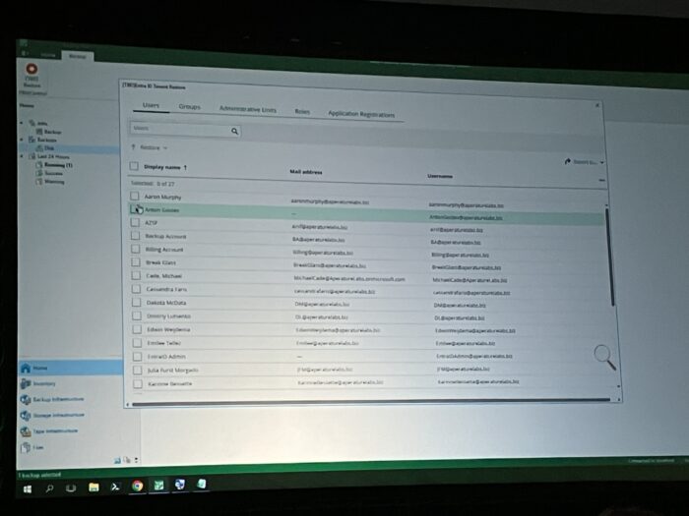This screenshot has height=516, width=689.
Task: Sort by Username column header
Action: tap(440, 176)
